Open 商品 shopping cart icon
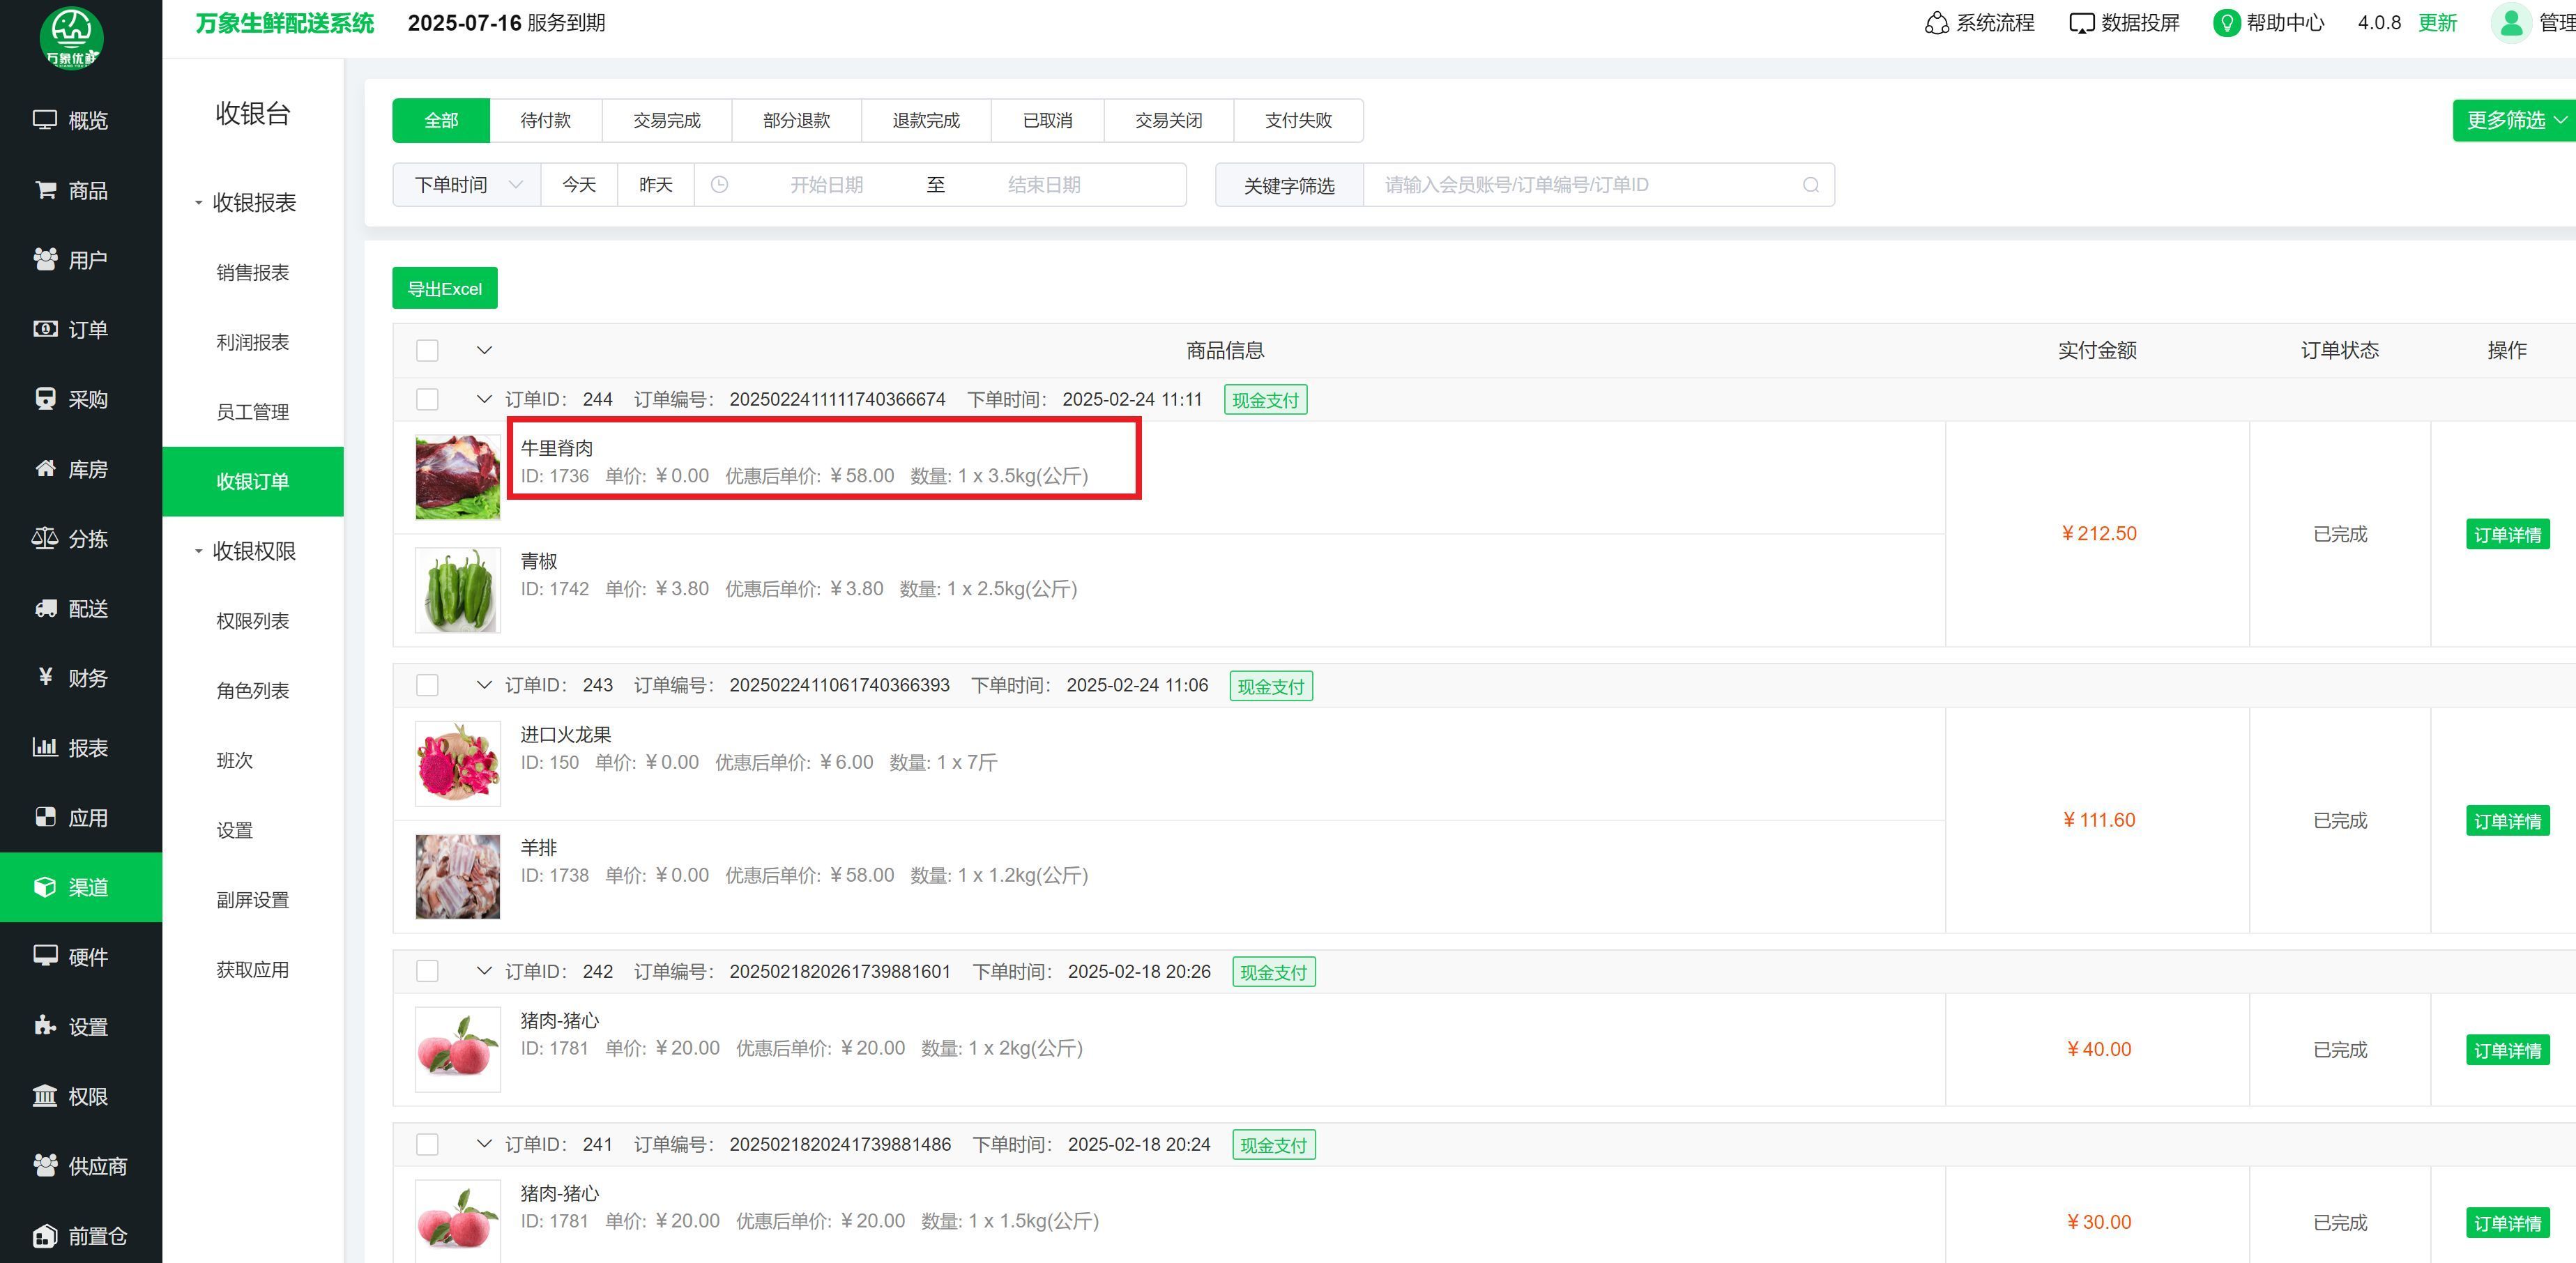The height and width of the screenshot is (1263, 2576). coord(46,190)
